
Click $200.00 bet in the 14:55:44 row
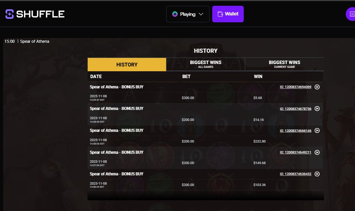click(188, 185)
